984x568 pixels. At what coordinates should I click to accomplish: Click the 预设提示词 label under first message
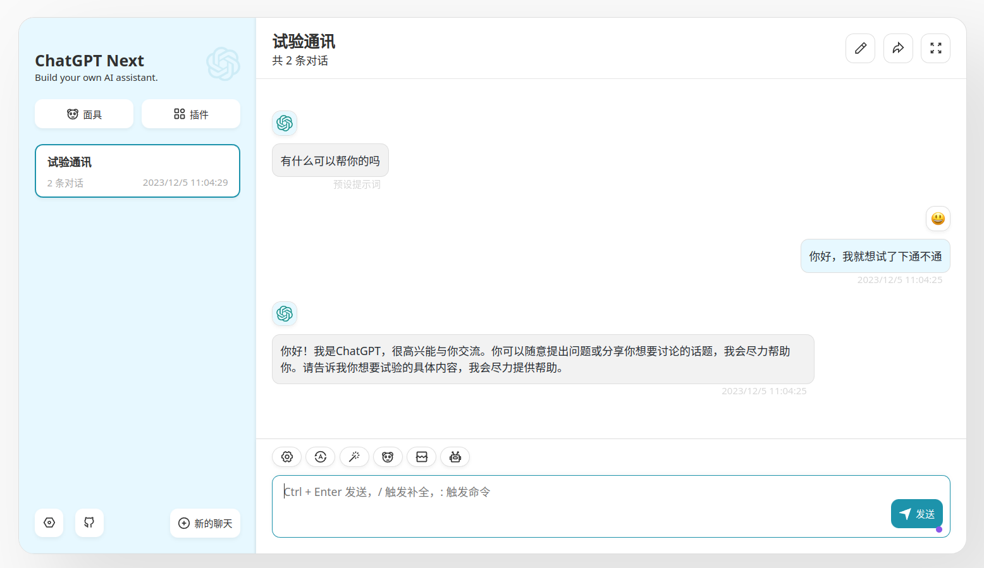[357, 184]
